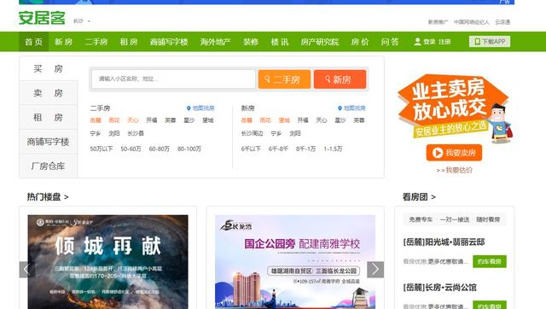Viewport: 546px width, 309px height.
Task: Click the Anjuke logo
Action: pyautogui.click(x=42, y=18)
